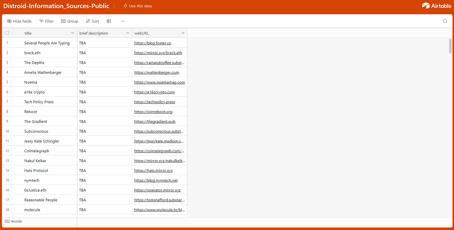Open the jessykate medium link
The width and height of the screenshot is (454, 230).
coord(160,141)
